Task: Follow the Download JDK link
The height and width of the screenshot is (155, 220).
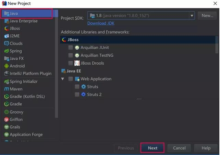Action: coord(101,23)
